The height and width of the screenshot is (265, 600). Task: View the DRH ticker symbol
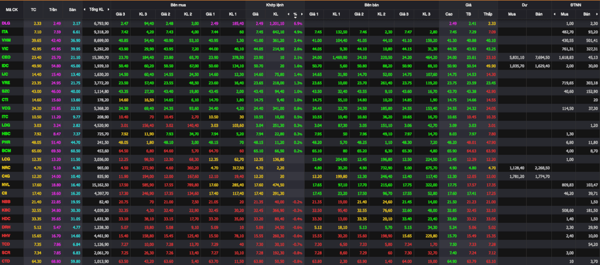6,227
